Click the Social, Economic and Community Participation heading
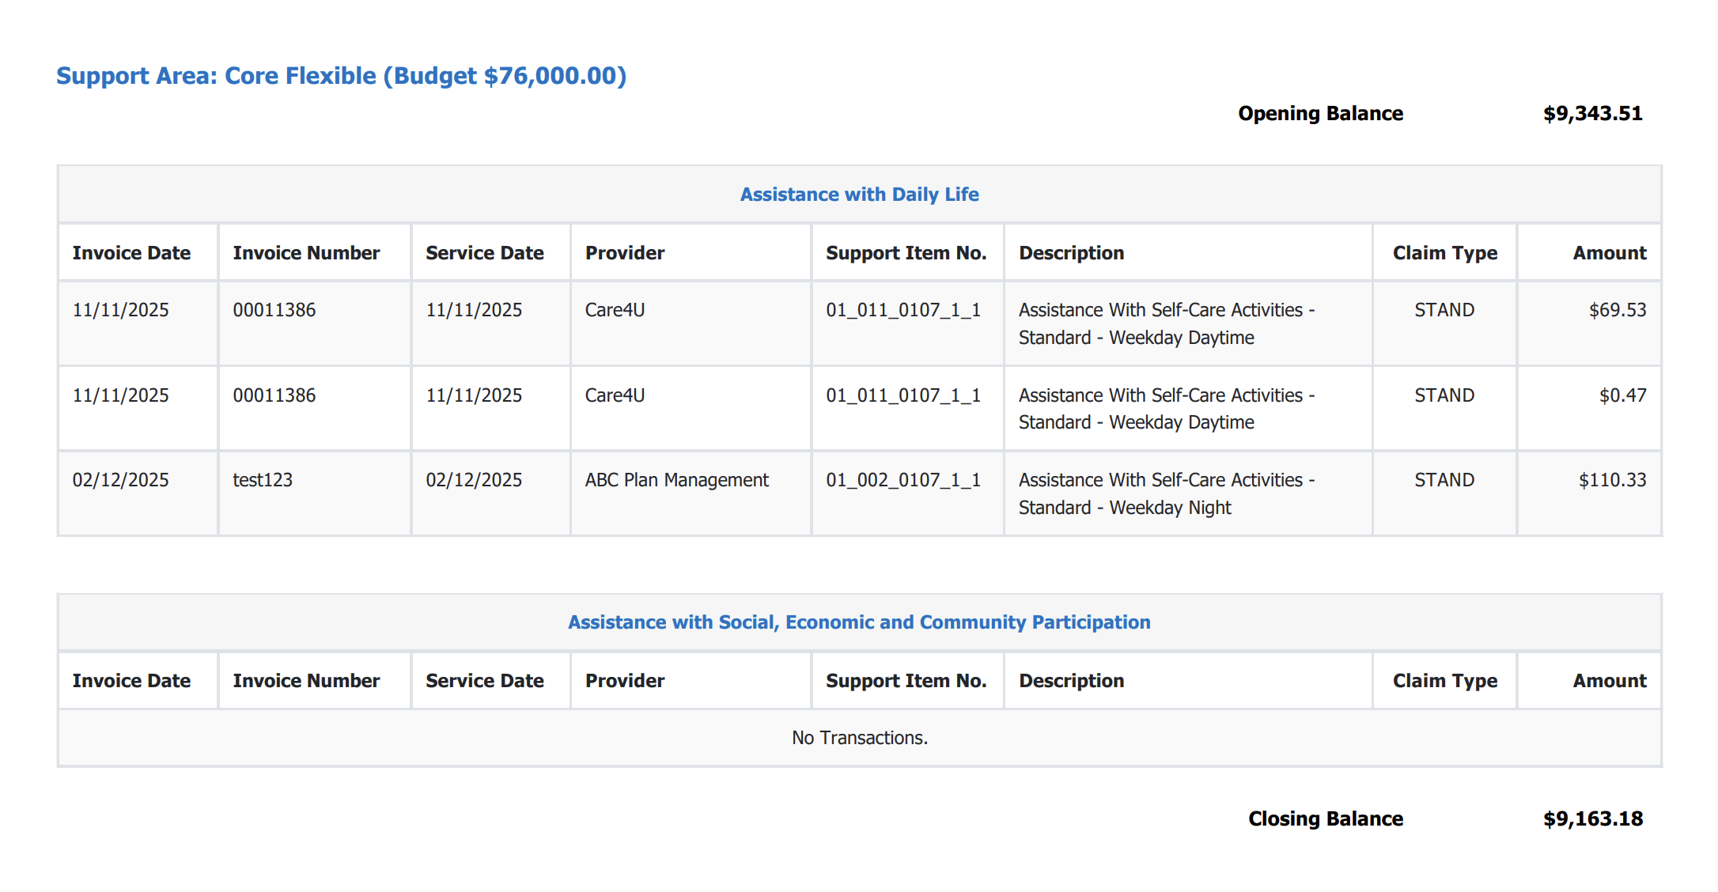This screenshot has height=892, width=1718. (859, 622)
